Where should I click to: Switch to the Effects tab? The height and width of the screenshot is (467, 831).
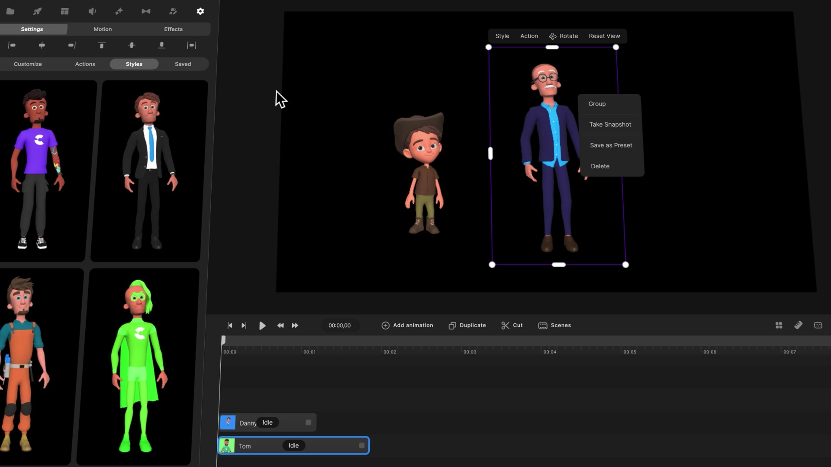tap(173, 29)
